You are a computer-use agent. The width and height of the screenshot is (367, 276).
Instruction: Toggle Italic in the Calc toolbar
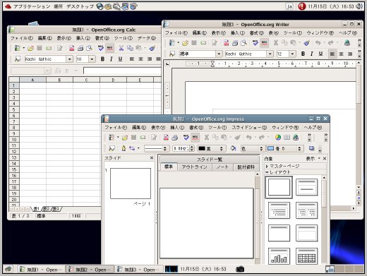tap(112, 59)
